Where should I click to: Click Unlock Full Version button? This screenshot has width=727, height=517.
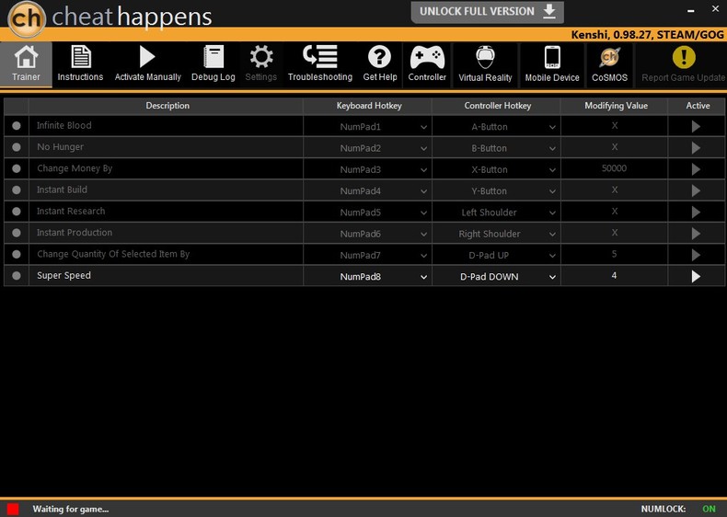488,12
